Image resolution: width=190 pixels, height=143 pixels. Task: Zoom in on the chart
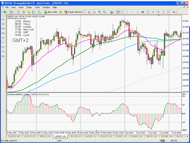[x=99, y=12]
